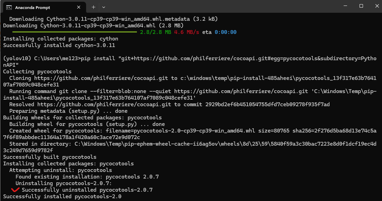Viewport: 382px width, 201px height.
Task: Click the github URL in the Cloning line
Action: click(101, 78)
